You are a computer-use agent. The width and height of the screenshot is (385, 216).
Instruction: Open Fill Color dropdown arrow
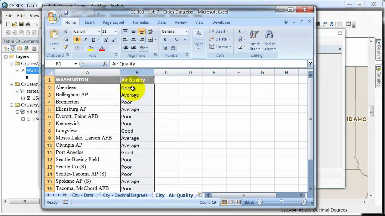(96, 48)
